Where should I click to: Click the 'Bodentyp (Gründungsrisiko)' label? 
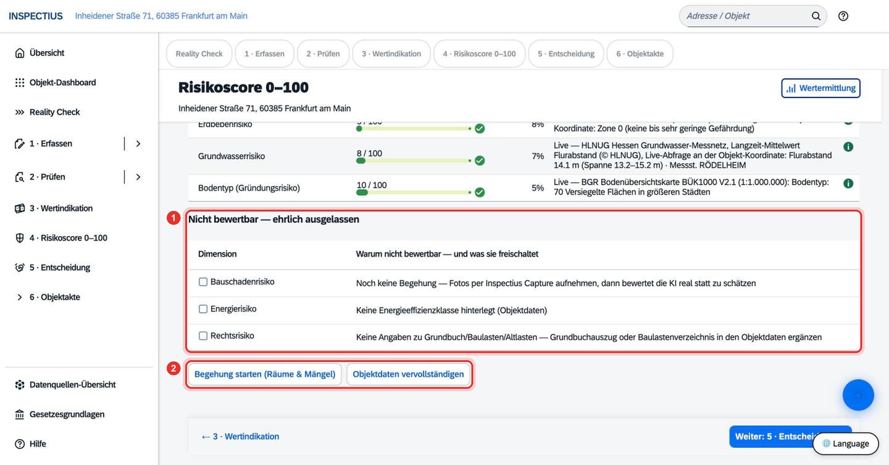pyautogui.click(x=249, y=187)
